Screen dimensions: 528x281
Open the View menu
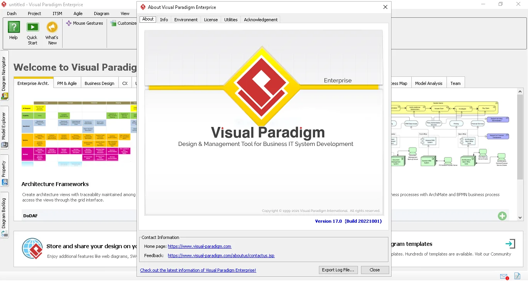(125, 14)
